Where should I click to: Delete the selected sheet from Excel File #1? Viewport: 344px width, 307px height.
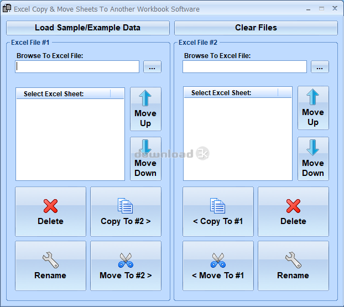click(x=50, y=211)
